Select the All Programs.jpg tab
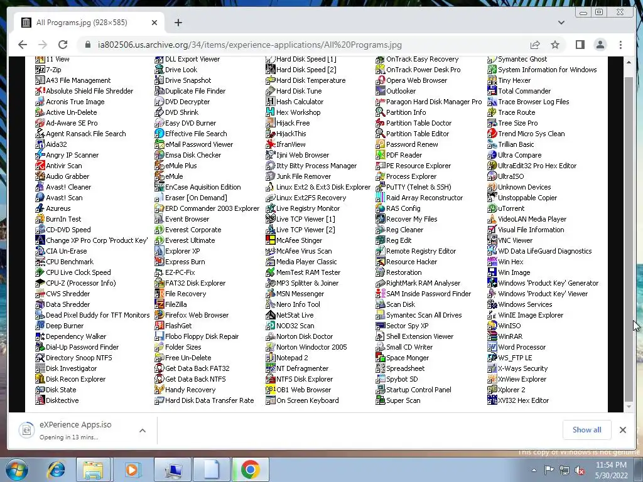 89,23
